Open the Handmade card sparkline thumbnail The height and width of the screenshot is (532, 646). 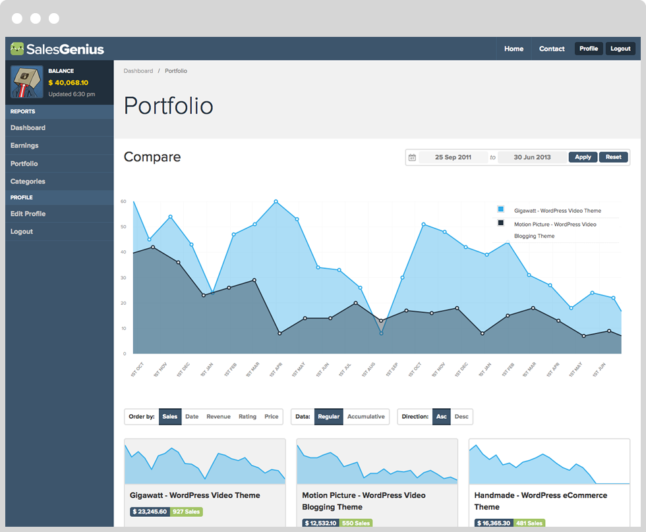point(549,462)
